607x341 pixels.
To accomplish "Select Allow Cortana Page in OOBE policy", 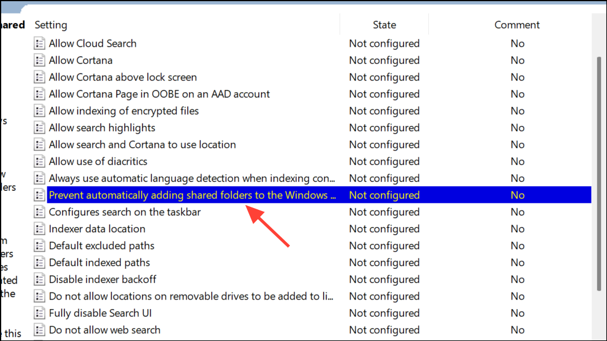I will point(159,95).
